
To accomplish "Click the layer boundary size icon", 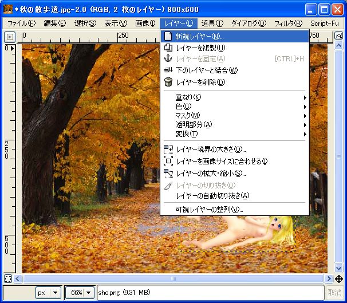I will click(168, 149).
